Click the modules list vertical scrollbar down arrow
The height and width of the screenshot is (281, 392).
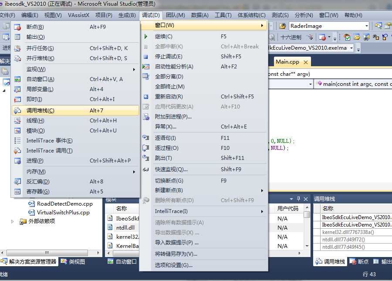click(307, 246)
